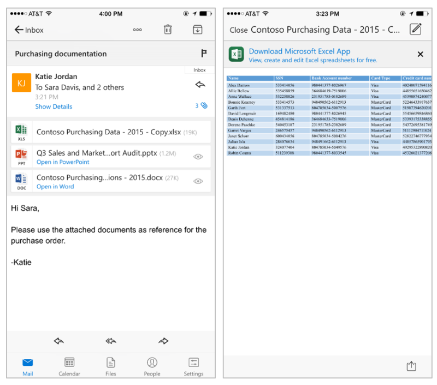The width and height of the screenshot is (437, 385).
Task: Open the Contoso Purchasing Data Excel attachment
Action: (109, 132)
